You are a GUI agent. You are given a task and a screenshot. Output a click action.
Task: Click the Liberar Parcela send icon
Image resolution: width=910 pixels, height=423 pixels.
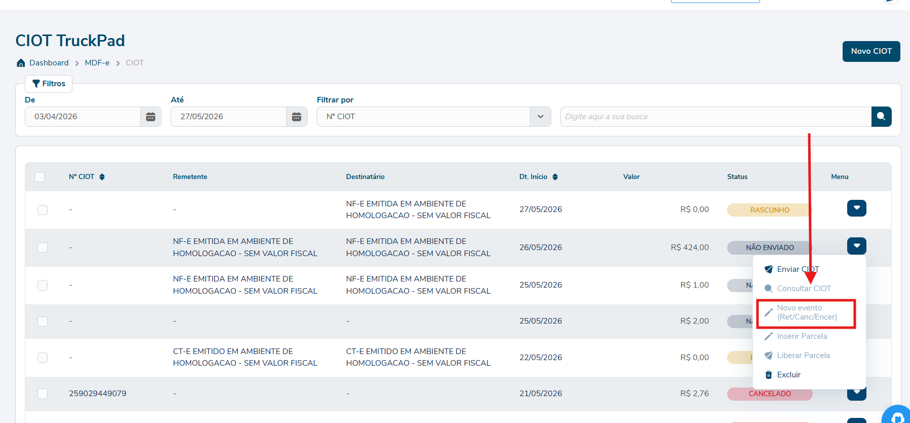[x=769, y=356]
